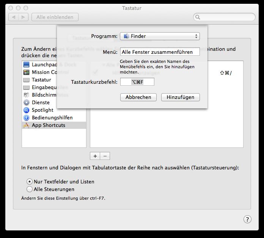Click the Abbrechen button
This screenshot has width=264, height=238.
138,97
